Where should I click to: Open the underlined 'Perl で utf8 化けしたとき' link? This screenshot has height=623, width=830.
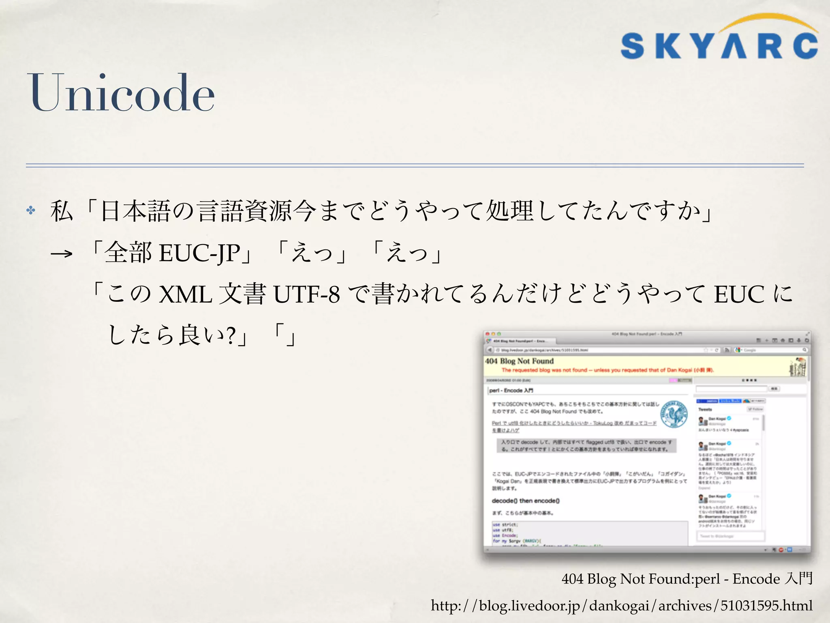pos(574,426)
